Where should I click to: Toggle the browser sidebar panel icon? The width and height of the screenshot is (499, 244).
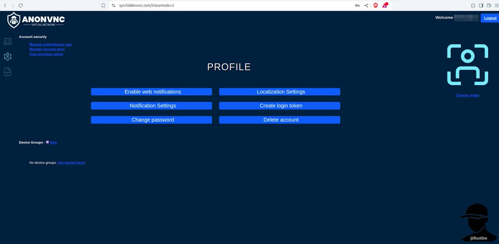coord(481,5)
